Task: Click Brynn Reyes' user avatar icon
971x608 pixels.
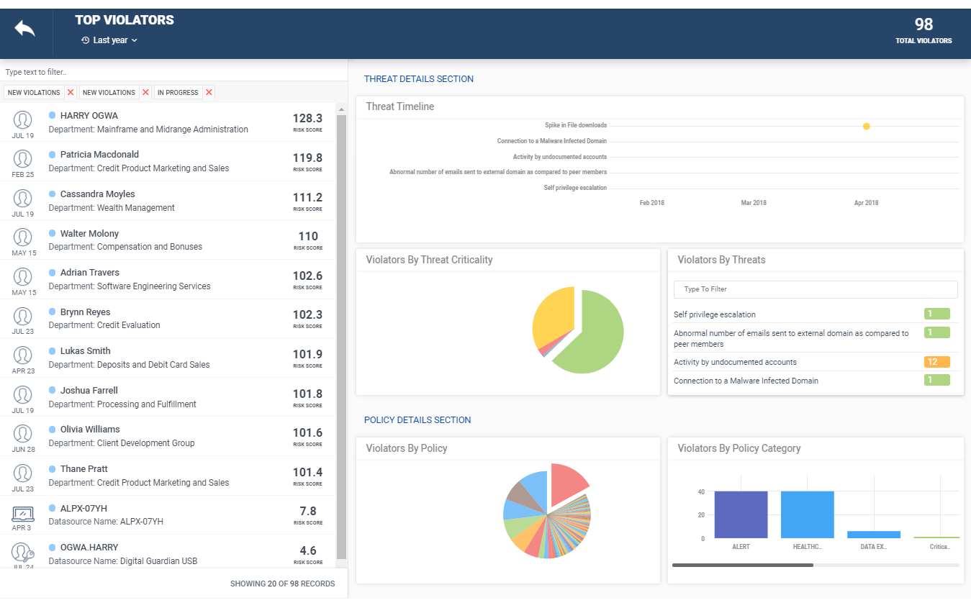Action: 23,316
